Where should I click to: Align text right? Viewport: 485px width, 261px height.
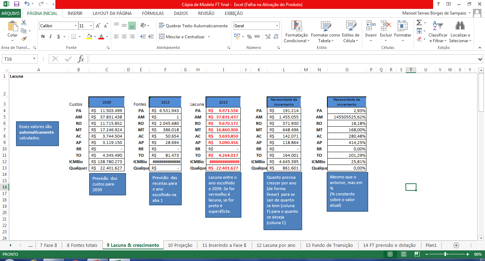[x=132, y=37]
